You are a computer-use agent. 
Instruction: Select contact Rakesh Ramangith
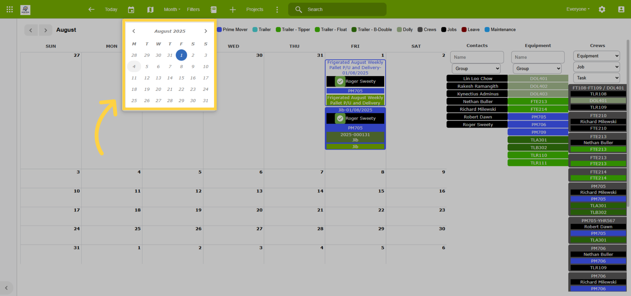coord(477,86)
